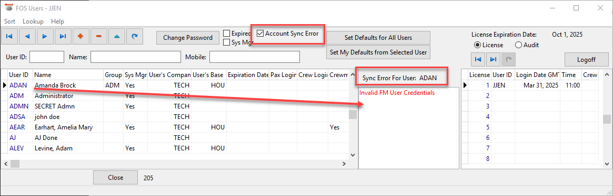Click the name SECRET Admn

pyautogui.click(x=54, y=106)
